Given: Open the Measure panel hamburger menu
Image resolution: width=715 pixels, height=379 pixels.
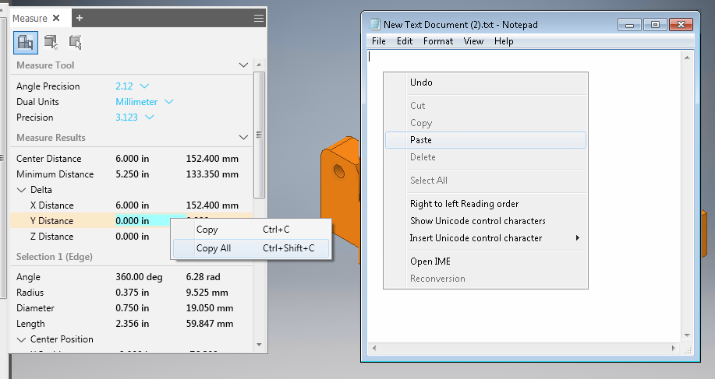Looking at the screenshot, I should click(x=259, y=18).
